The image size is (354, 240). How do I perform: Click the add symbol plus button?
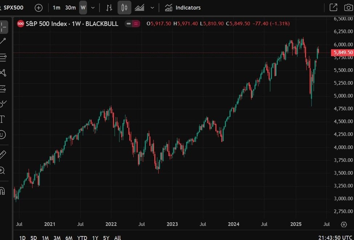click(x=38, y=8)
